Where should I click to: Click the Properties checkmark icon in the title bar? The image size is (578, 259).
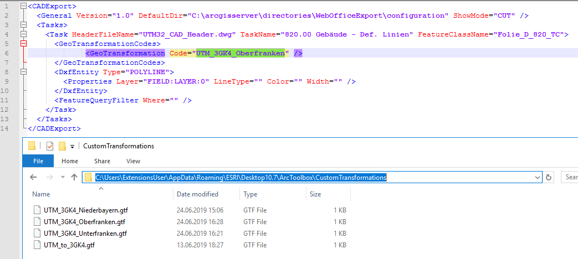[50, 146]
